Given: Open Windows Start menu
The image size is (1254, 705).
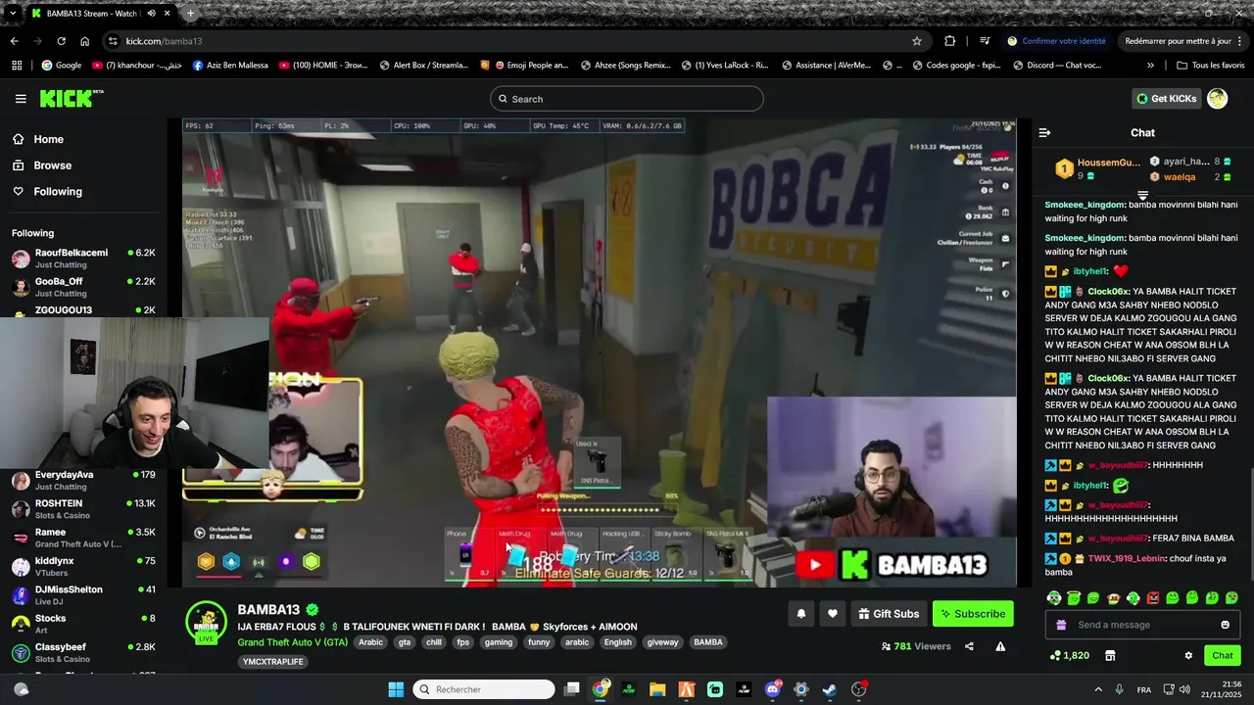Looking at the screenshot, I should coord(396,689).
